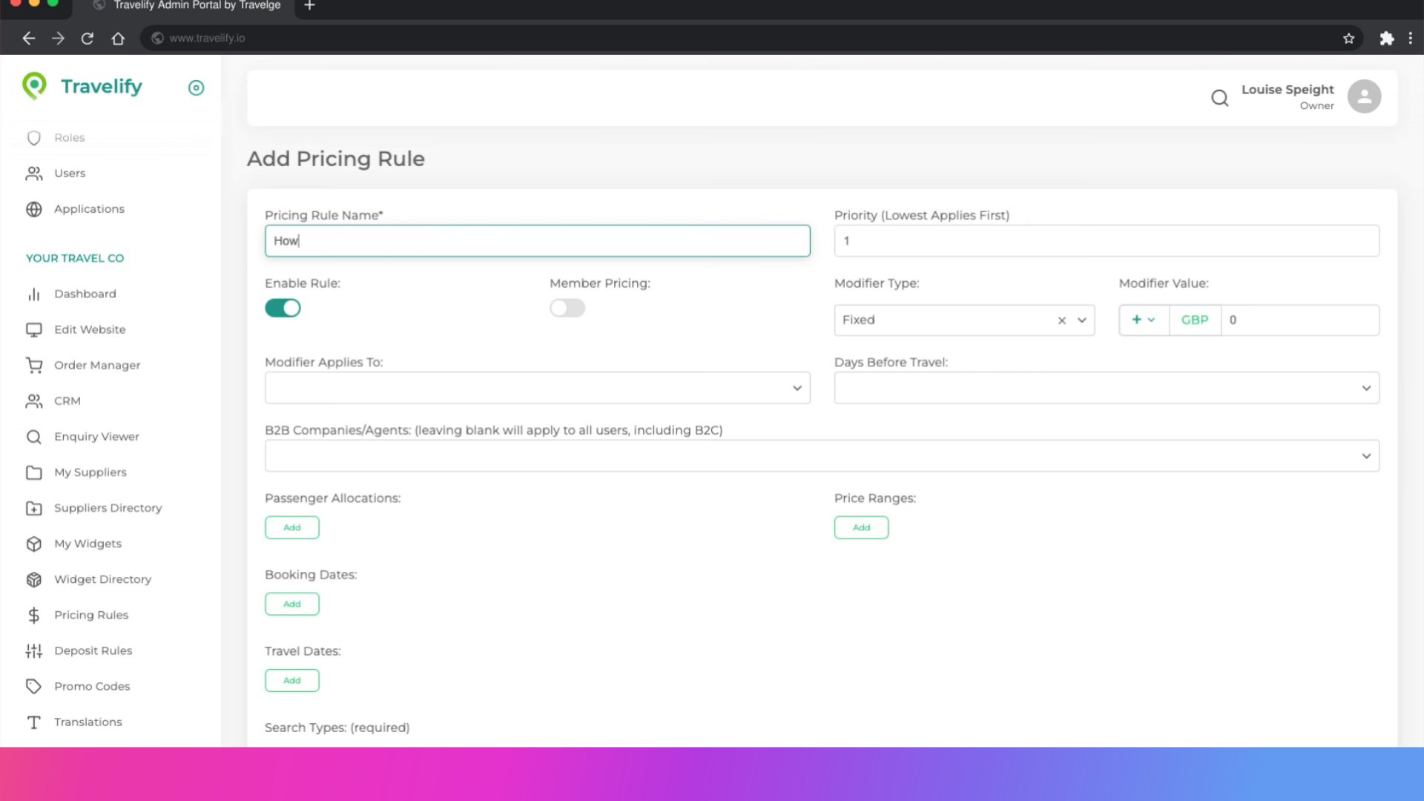The height and width of the screenshot is (801, 1424).
Task: Open B2B Companies/Agents dropdown
Action: click(x=821, y=456)
